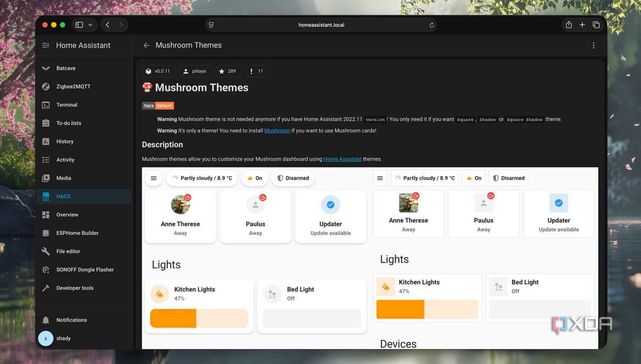Open Safari share menu
641x364 pixels.
point(569,25)
